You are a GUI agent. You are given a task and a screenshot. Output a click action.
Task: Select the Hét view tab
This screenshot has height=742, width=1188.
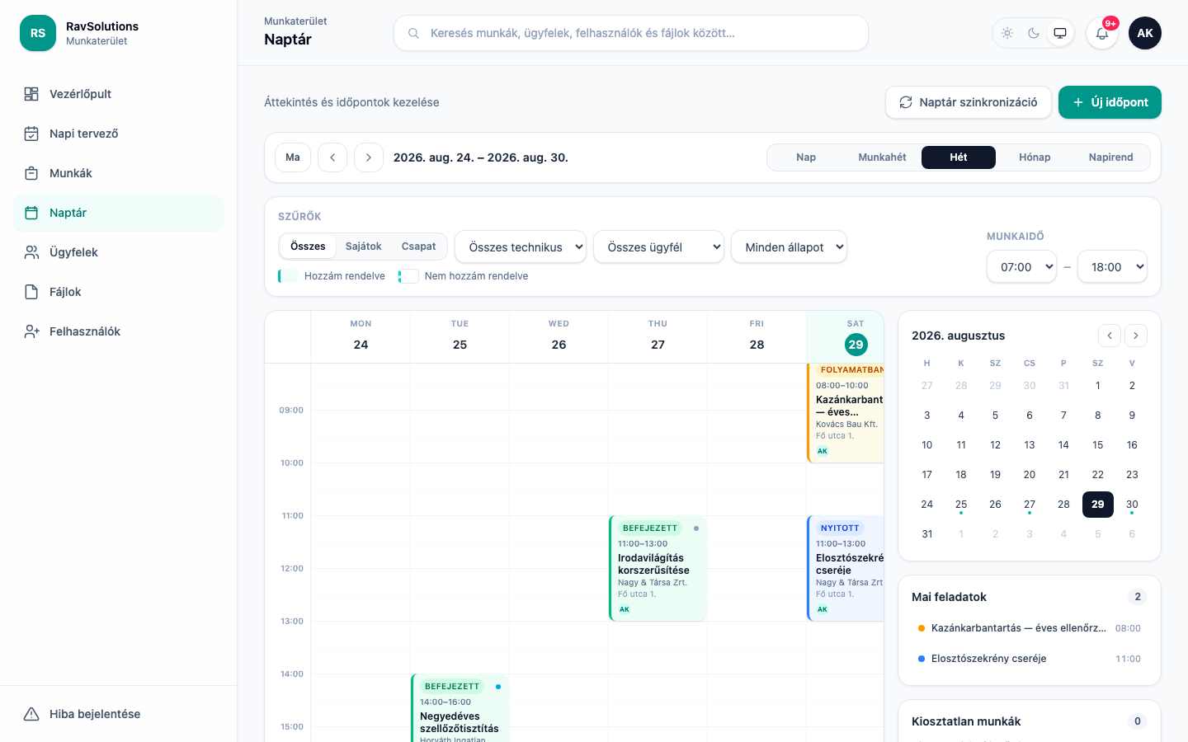point(959,157)
